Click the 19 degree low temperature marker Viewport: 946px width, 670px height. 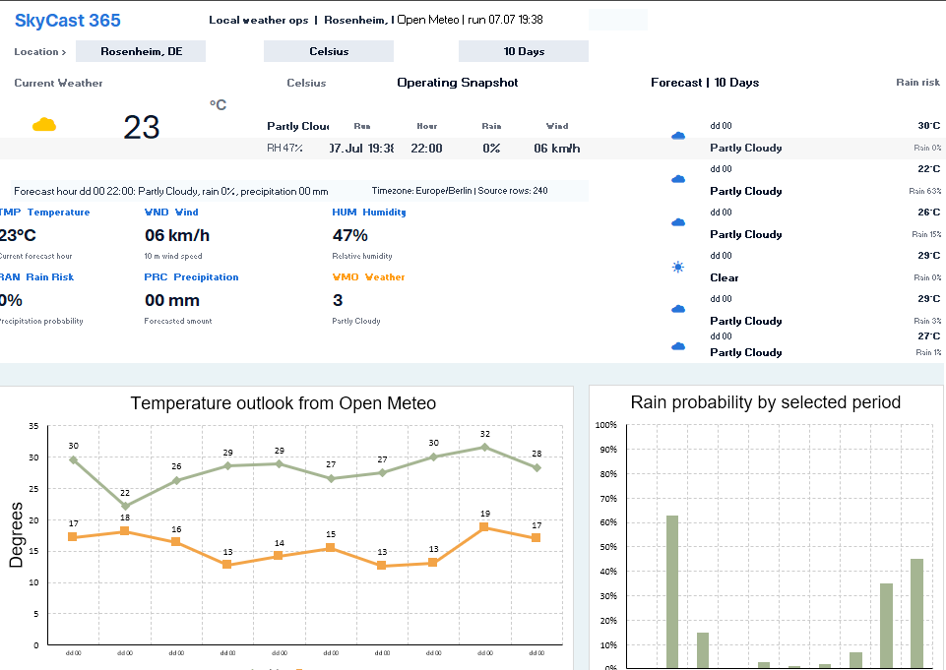[x=484, y=527]
